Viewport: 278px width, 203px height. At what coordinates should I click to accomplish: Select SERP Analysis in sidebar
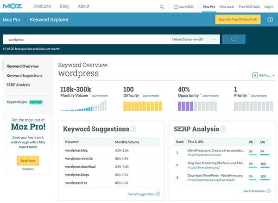click(x=18, y=85)
